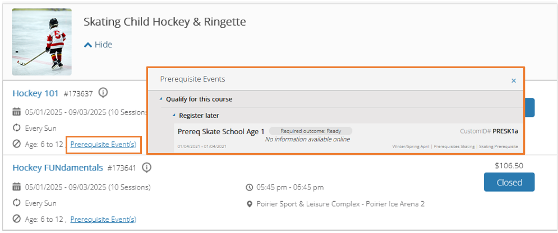Close the Prerequisite Events popup
558x233 pixels.
pyautogui.click(x=514, y=80)
